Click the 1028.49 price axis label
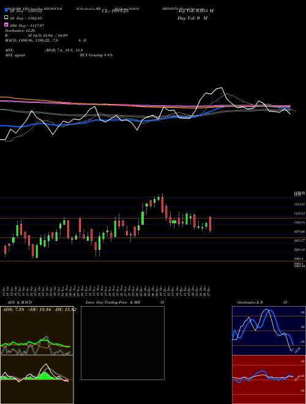This screenshot has width=306, height=404. pos(299,249)
